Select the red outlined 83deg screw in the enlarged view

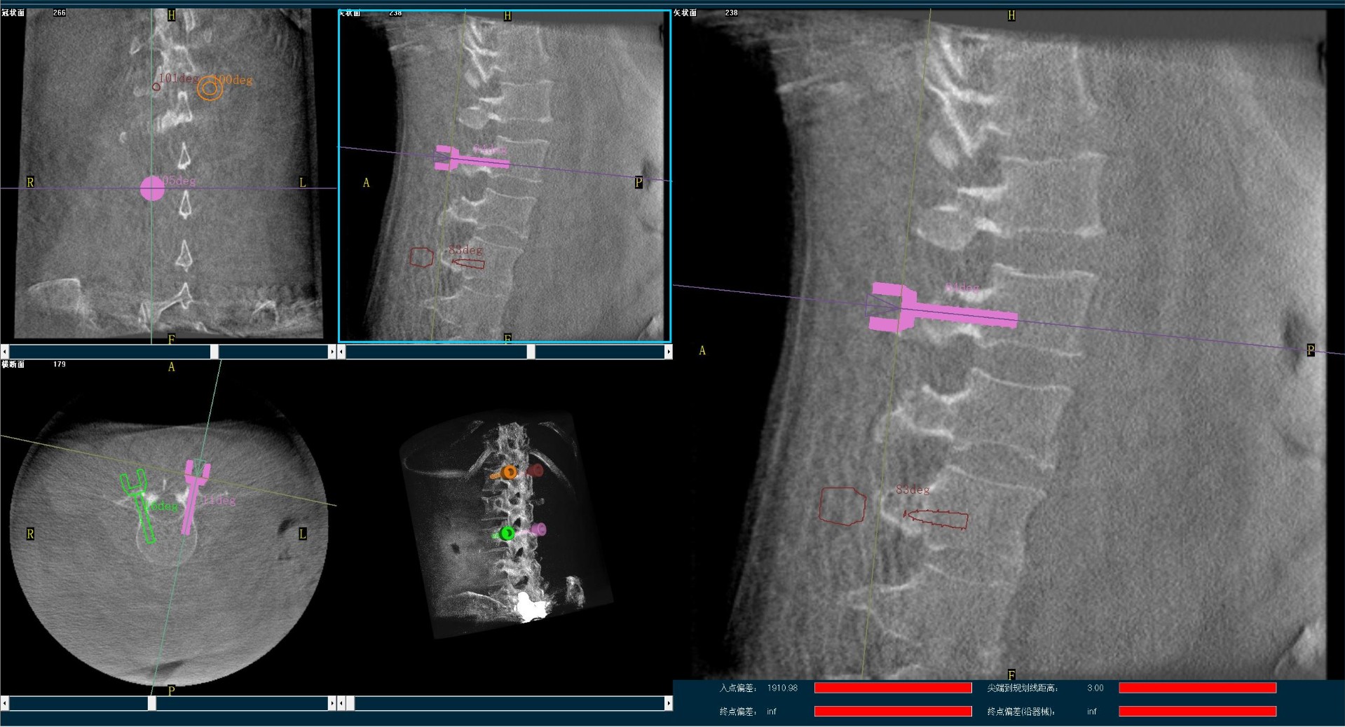pyautogui.click(x=937, y=518)
